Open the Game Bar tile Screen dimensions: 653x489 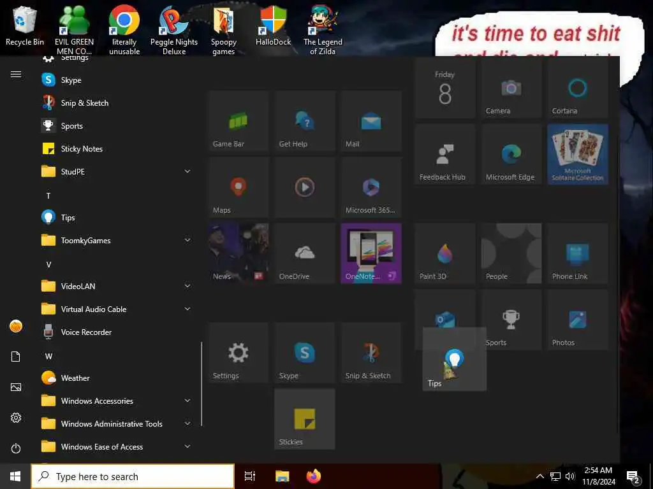click(x=238, y=121)
